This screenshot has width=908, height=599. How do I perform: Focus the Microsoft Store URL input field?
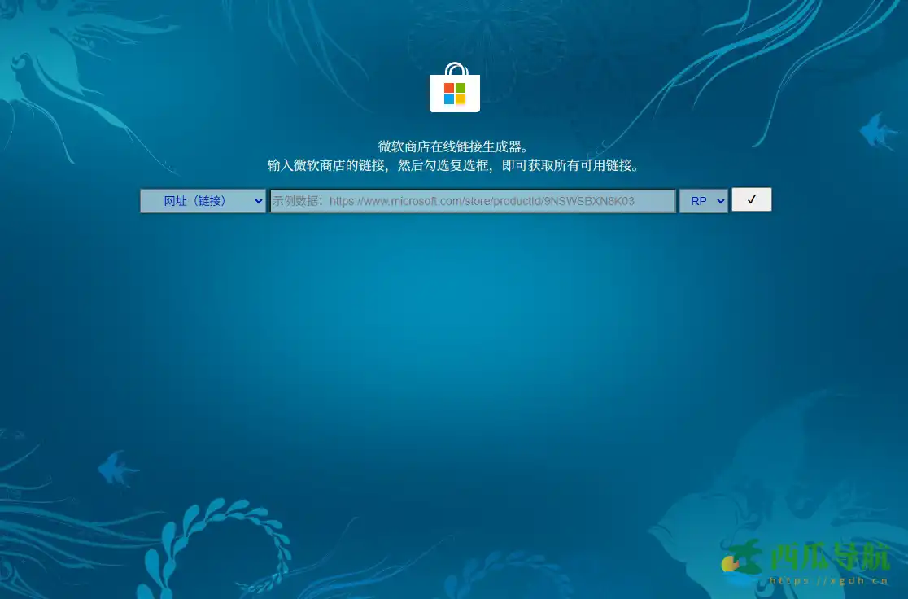(x=473, y=201)
